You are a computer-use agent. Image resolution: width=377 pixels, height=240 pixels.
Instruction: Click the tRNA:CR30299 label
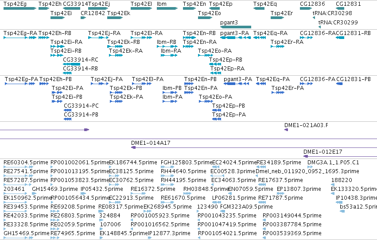[338, 22]
